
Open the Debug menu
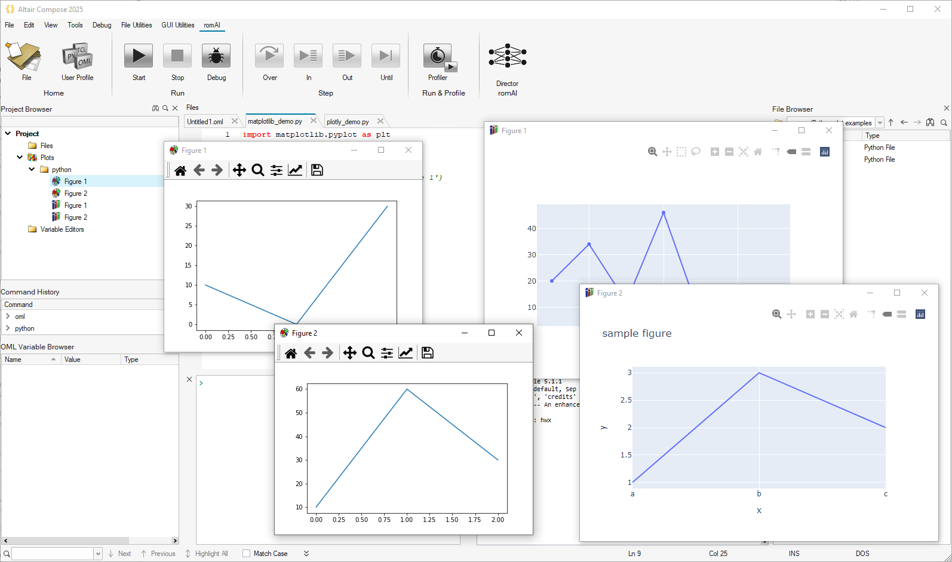pyautogui.click(x=102, y=25)
